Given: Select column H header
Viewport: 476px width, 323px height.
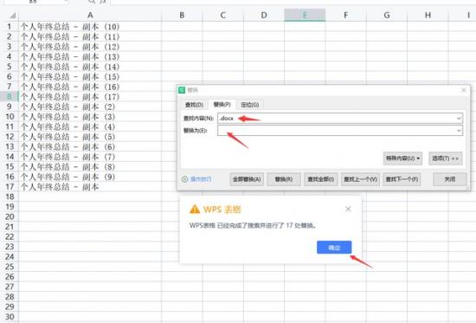Looking at the screenshot, I should (x=428, y=16).
